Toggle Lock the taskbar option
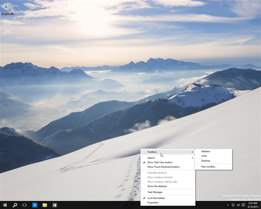Viewport: 261px width, 209px height. tap(156, 198)
